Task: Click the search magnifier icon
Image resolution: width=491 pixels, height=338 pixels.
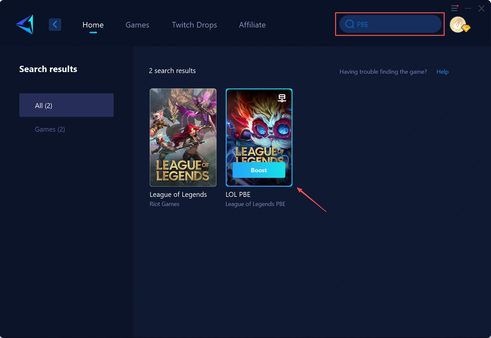Action: 349,24
